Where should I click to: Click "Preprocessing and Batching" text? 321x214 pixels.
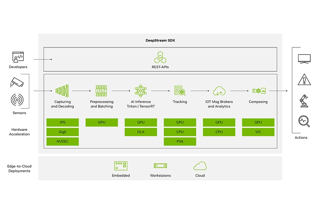click(102, 104)
